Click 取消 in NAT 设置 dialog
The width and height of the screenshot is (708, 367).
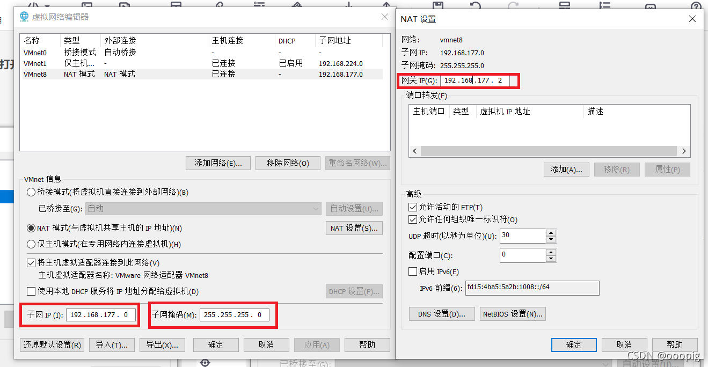pos(624,344)
